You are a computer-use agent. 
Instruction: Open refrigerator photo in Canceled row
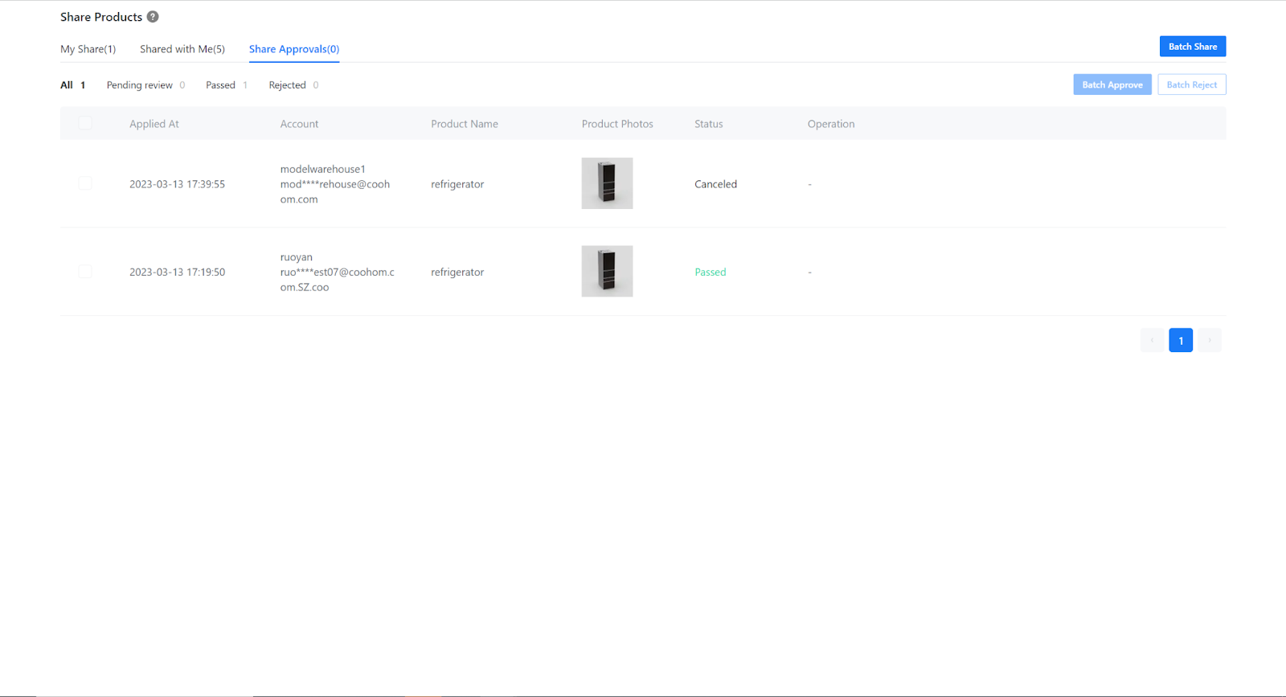point(607,183)
